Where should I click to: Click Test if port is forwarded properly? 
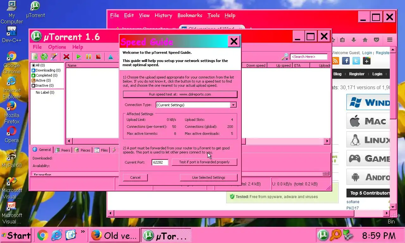(204, 162)
